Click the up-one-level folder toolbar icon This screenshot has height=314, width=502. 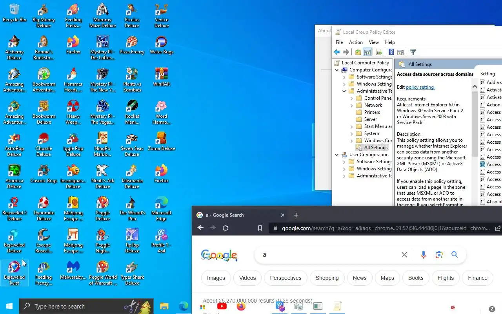358,52
